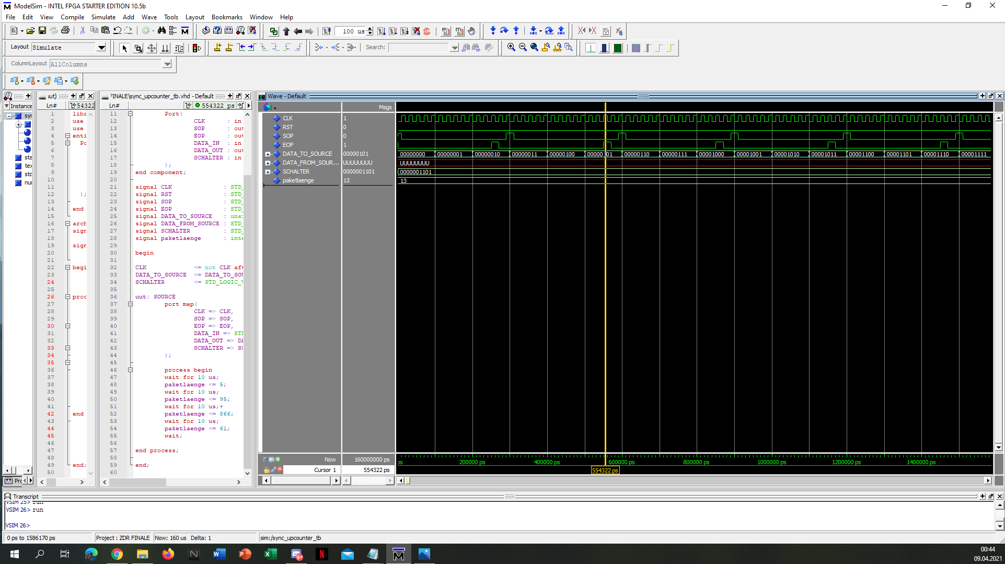The width and height of the screenshot is (1005, 564).
Task: Click the run length 100 us field
Action: [x=351, y=31]
